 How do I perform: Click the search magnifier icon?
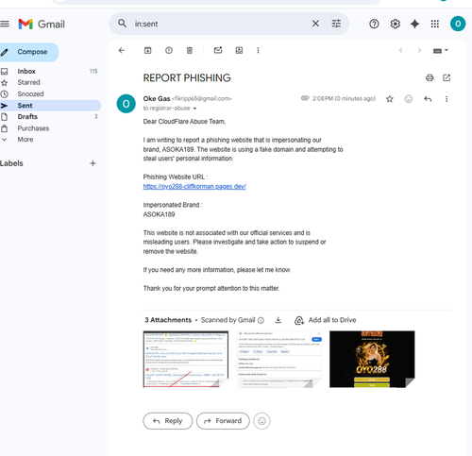pos(122,24)
